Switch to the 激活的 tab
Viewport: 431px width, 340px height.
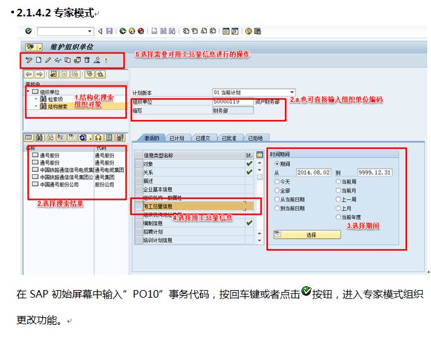(152, 138)
